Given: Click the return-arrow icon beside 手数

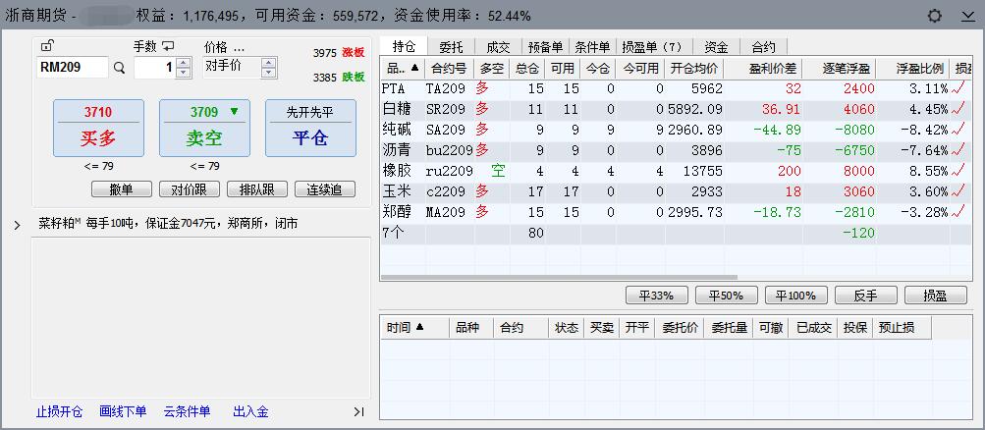Looking at the screenshot, I should point(168,46).
